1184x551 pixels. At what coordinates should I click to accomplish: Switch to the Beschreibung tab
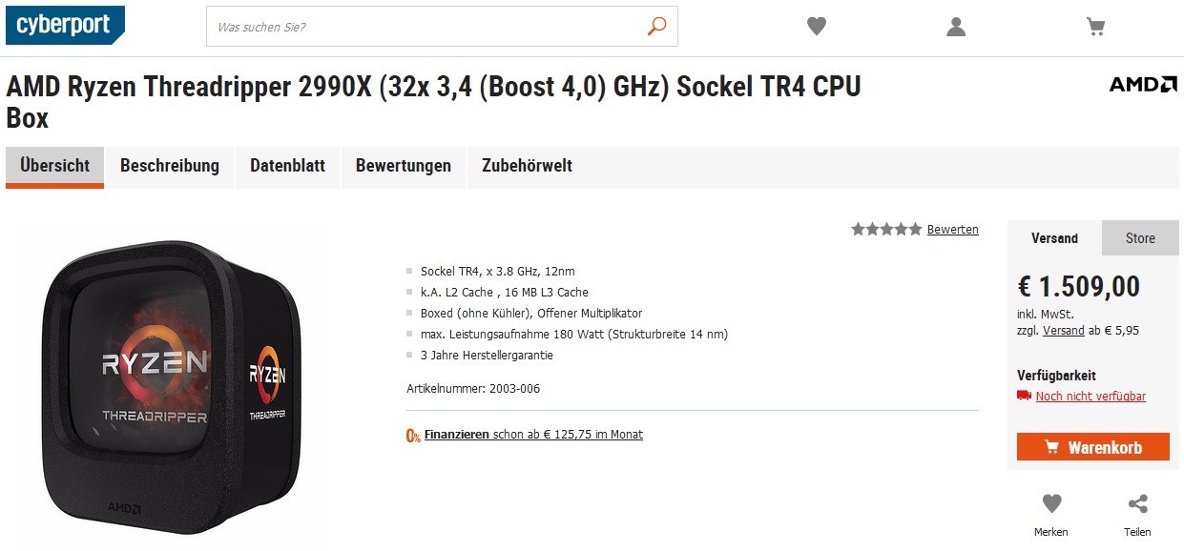pyautogui.click(x=170, y=166)
